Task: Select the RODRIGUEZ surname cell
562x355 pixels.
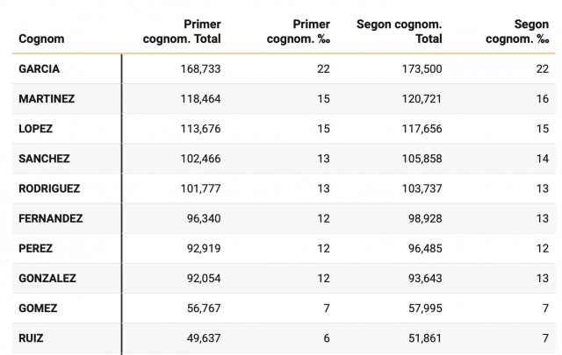Action: (x=50, y=188)
